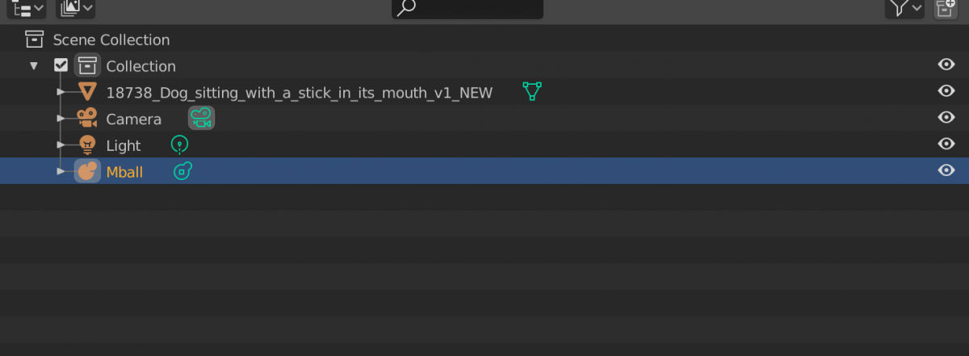This screenshot has height=356, width=969.
Task: Click the outliner search field
Action: [468, 8]
